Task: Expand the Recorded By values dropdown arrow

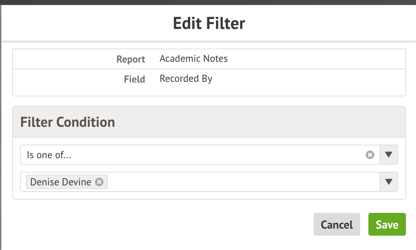Action: 389,182
